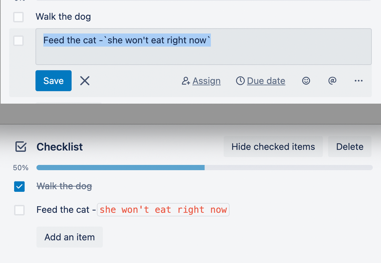Tick the unchecked Walk the dog checkbox
Screen dimensions: 381x263
click(x=18, y=17)
